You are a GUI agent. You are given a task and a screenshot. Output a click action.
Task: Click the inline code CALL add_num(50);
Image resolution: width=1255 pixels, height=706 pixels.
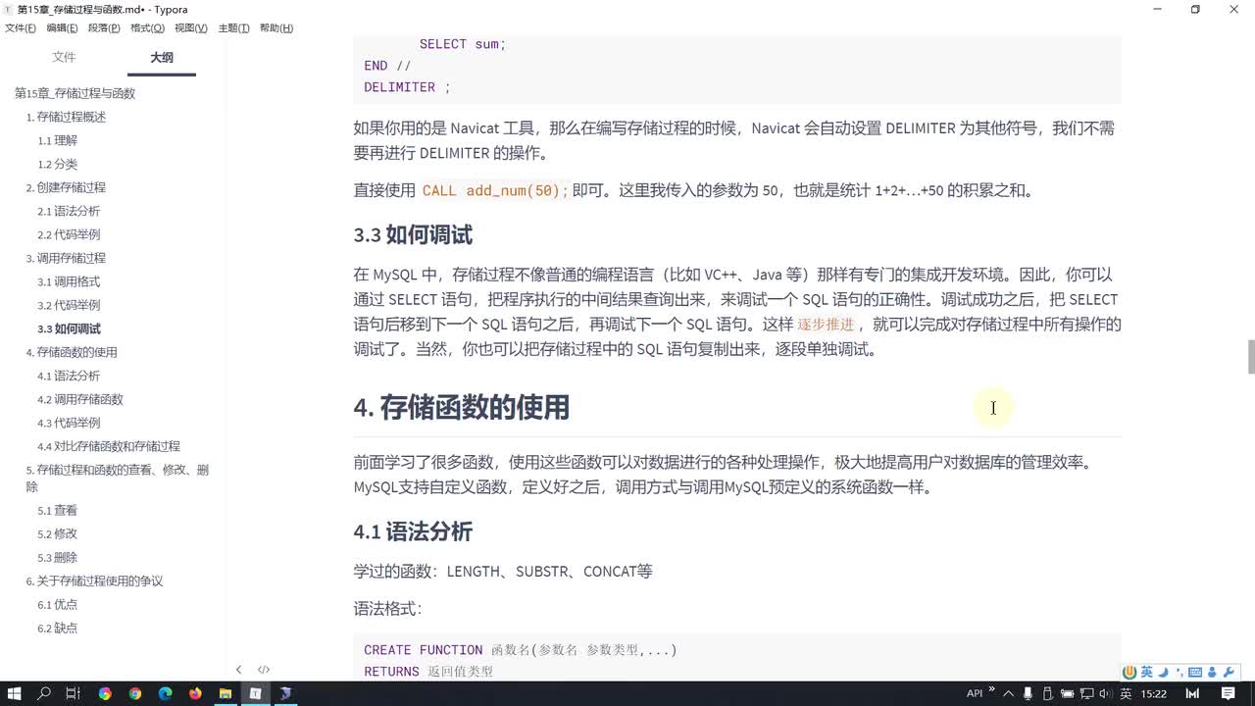point(495,190)
